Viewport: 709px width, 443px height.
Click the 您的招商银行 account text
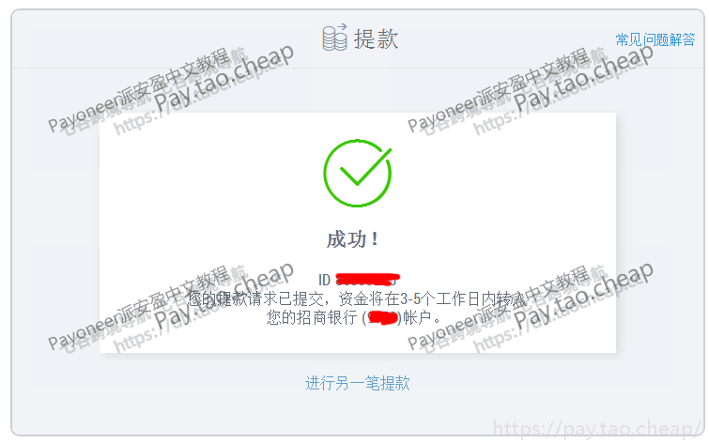tap(312, 317)
